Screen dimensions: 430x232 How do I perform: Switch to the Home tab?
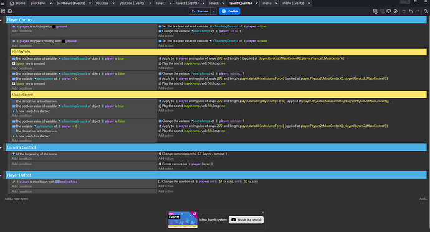17,3
